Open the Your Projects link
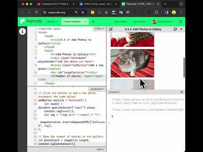203x152 pixels. point(139,22)
